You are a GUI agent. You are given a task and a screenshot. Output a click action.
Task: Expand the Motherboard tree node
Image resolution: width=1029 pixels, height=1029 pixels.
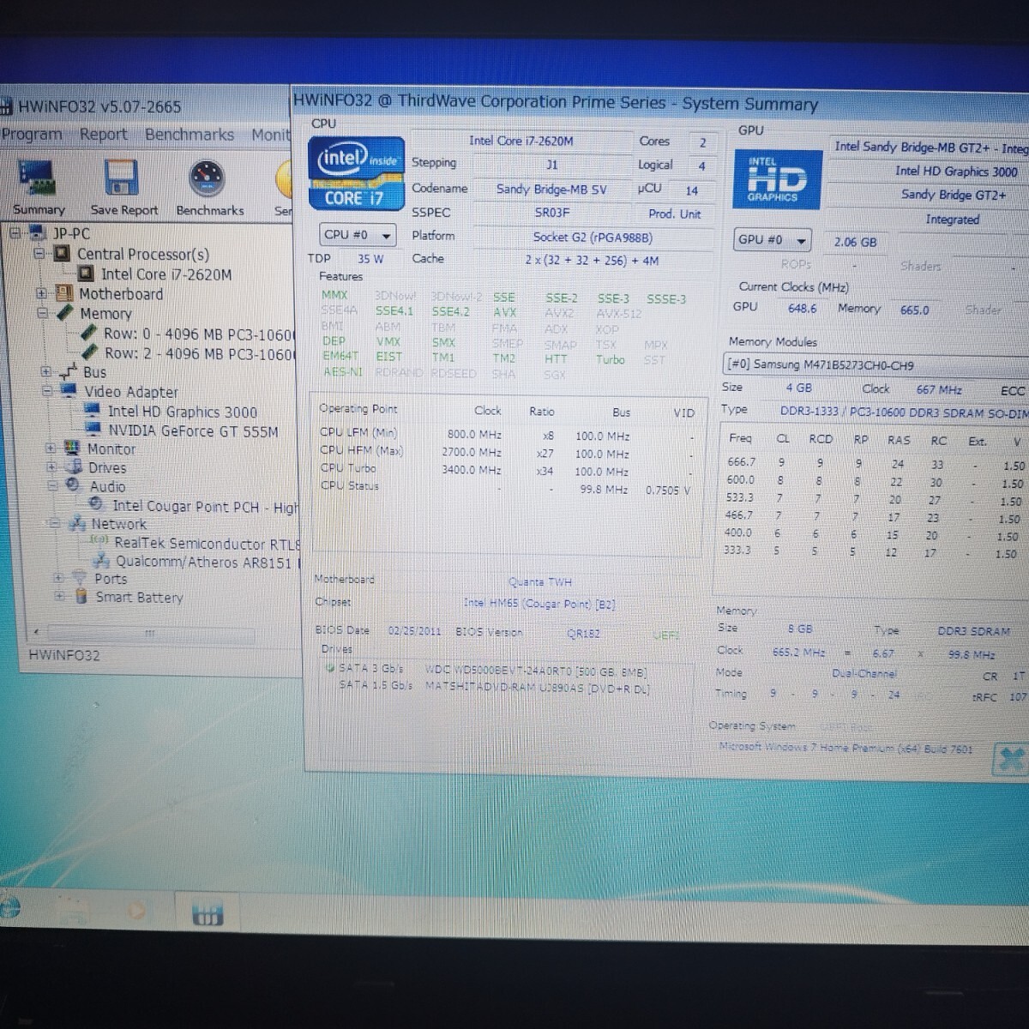coord(41,293)
